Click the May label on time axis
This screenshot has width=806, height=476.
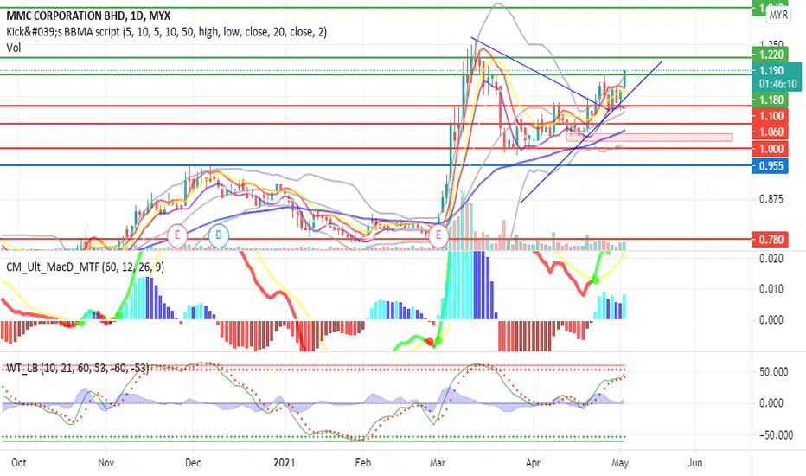click(x=620, y=463)
